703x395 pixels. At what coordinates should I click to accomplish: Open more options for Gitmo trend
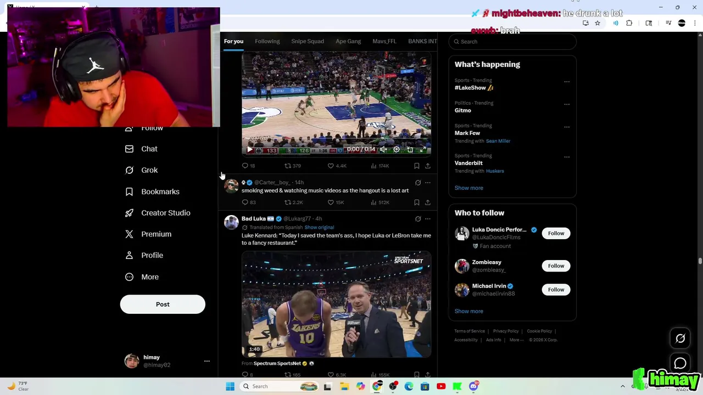coord(567,104)
